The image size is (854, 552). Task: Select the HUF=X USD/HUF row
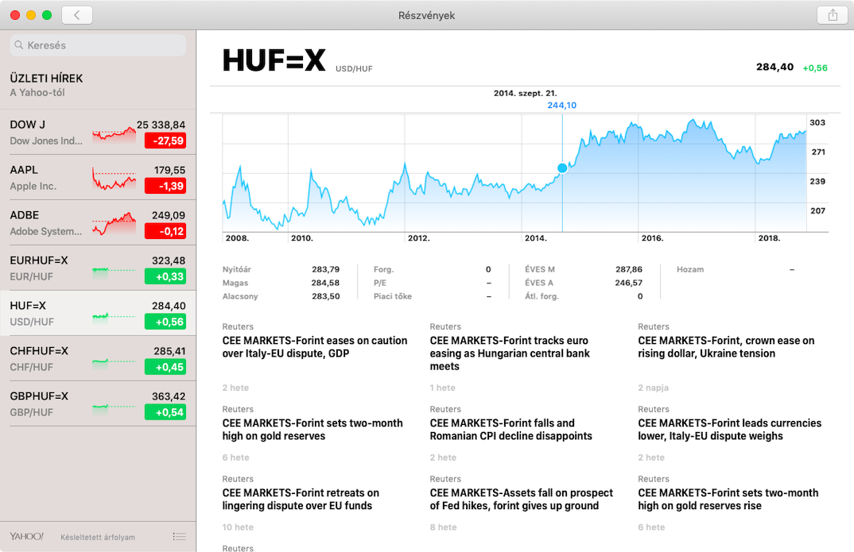coord(98,313)
